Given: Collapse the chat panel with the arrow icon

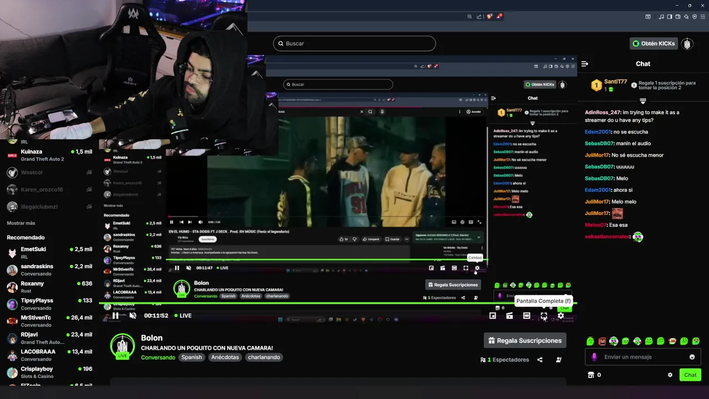Looking at the screenshot, I should point(584,64).
